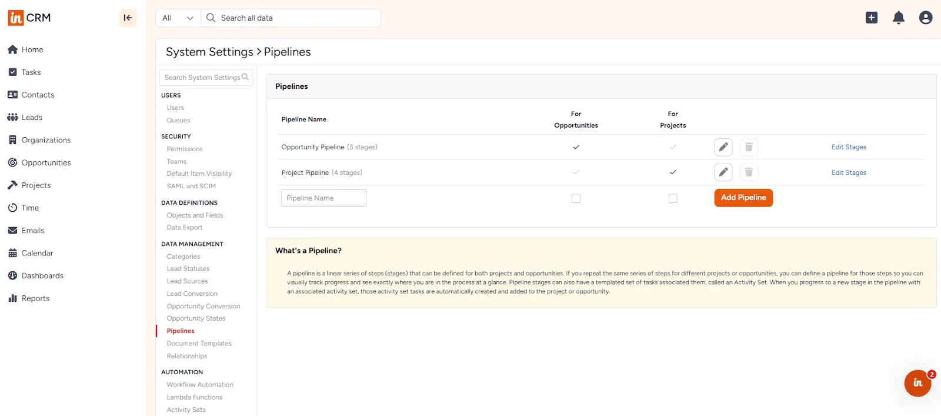Open Data Export settings
This screenshot has width=941, height=416.
[185, 227]
